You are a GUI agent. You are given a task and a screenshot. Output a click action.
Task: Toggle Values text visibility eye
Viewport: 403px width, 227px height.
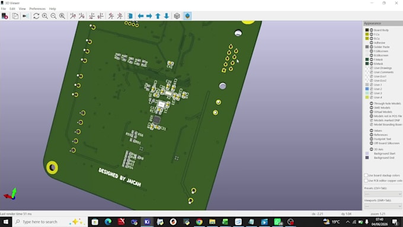tap(372, 130)
